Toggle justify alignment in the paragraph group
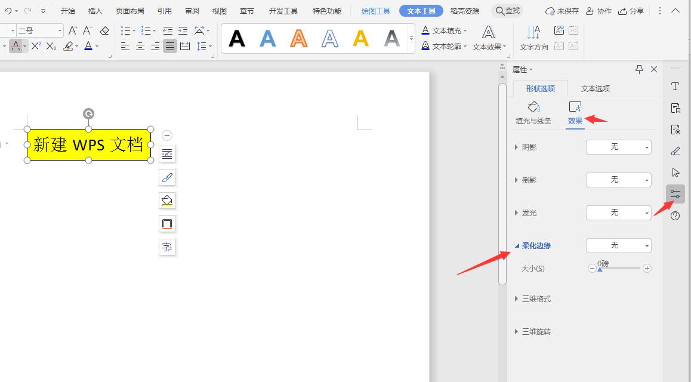This screenshot has width=691, height=382. (x=169, y=47)
